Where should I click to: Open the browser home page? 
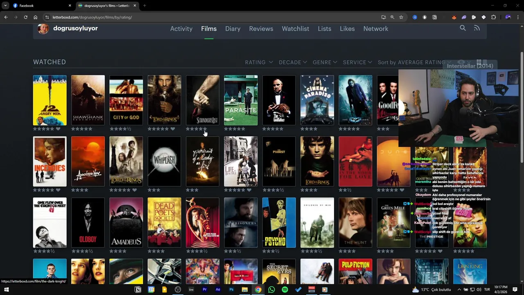coord(36,17)
